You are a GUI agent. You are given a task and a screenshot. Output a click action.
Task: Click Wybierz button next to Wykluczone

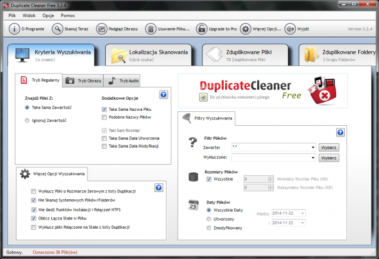[329, 158]
